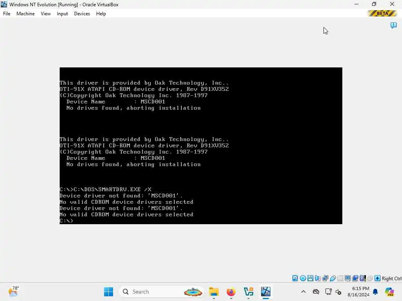
Task: Click the BETA build badge
Action: click(x=382, y=13)
